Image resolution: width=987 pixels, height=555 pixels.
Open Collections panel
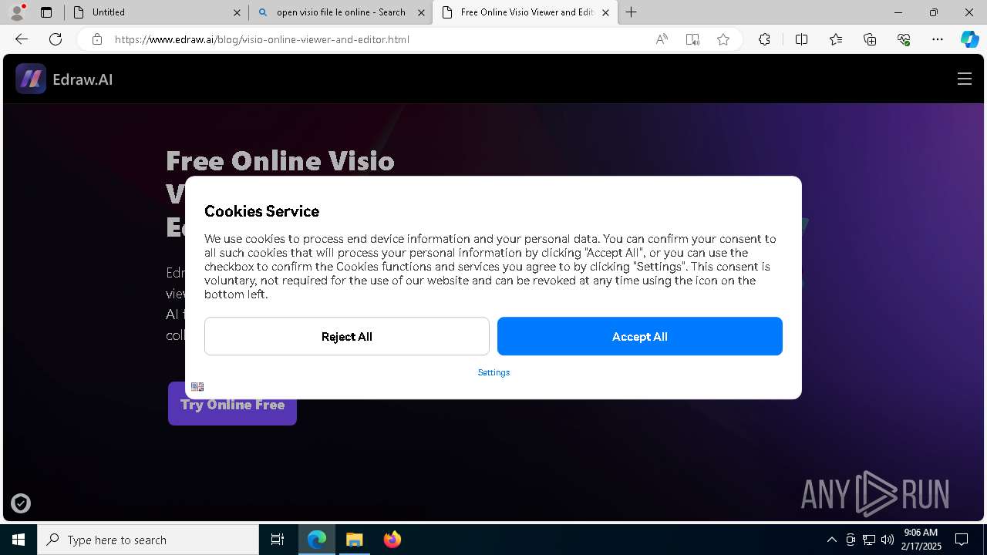click(870, 39)
